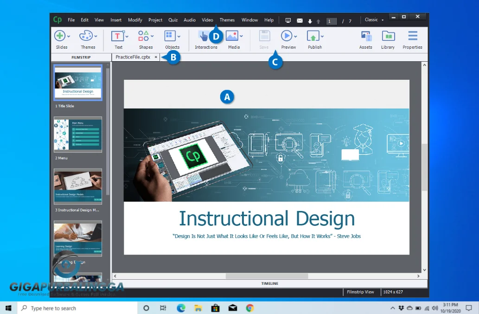479x314 pixels.
Task: Open the Modify menu
Action: tap(135, 20)
